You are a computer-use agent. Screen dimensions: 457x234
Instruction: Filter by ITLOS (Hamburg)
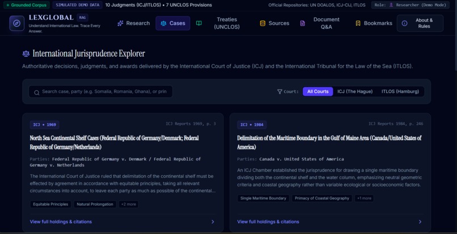click(x=400, y=91)
